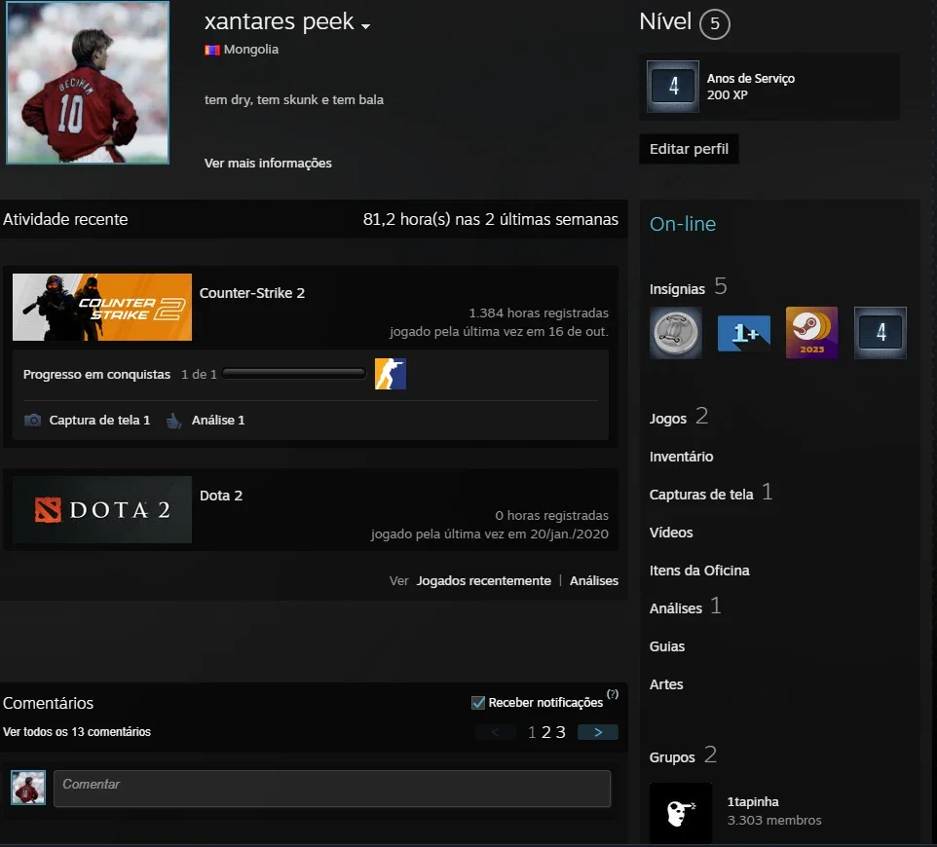Click the small commenter avatar
This screenshot has width=937, height=847.
click(28, 788)
